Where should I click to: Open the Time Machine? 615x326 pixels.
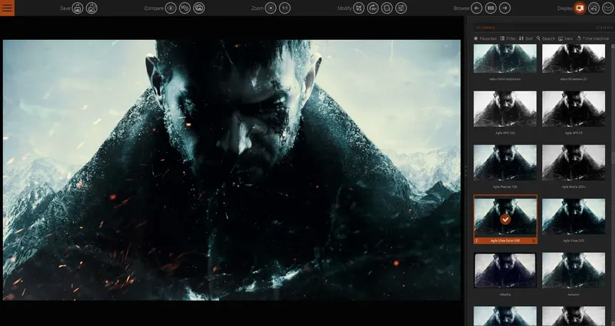tap(593, 38)
